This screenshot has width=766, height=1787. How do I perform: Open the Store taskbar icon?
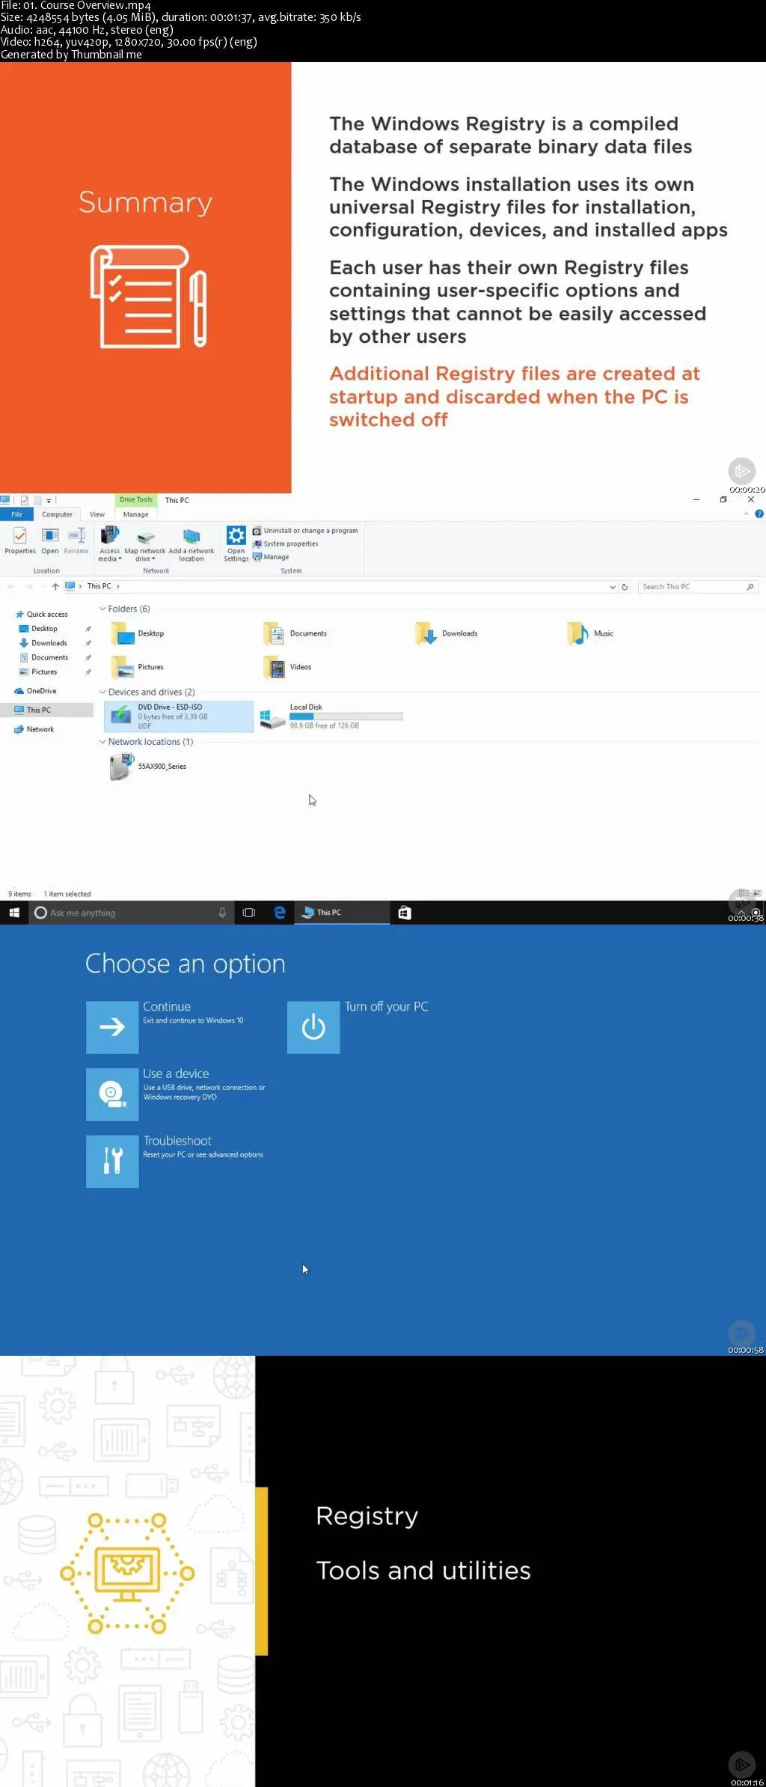pyautogui.click(x=405, y=913)
